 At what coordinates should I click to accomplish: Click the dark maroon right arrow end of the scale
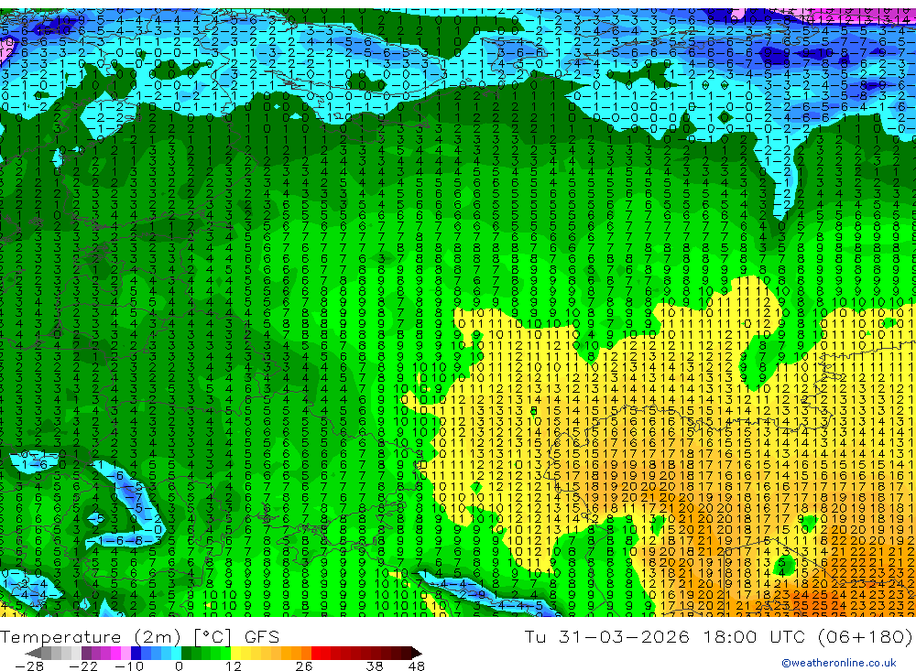[x=417, y=654]
